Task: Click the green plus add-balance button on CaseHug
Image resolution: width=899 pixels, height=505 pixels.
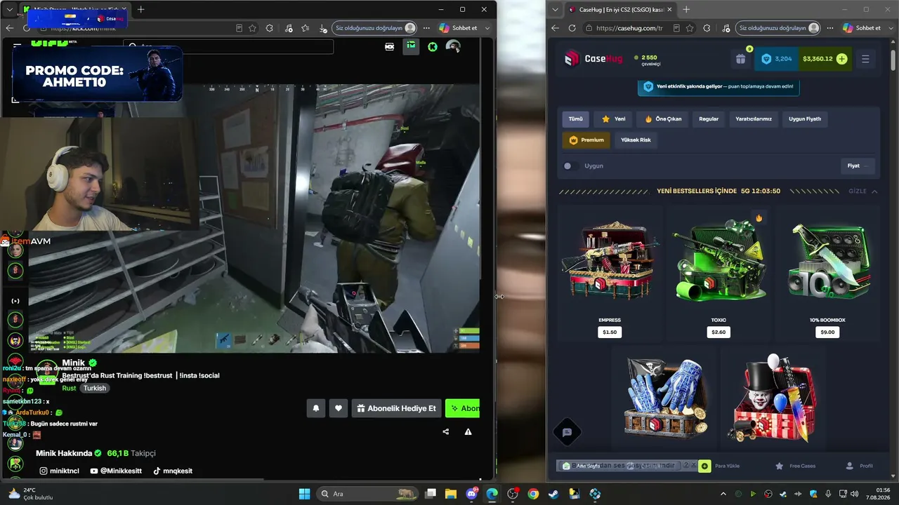Action: click(841, 59)
